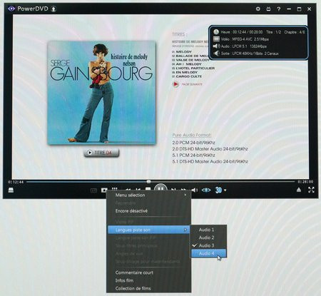Screen dimensions: 321x296
Task: Click the disc menu grid icon
Action: (x=115, y=189)
